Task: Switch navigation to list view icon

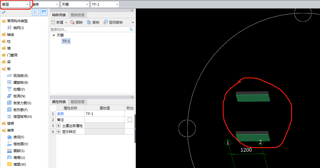Action: pos(36,12)
